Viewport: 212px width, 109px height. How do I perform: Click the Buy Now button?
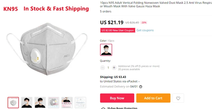(117, 98)
